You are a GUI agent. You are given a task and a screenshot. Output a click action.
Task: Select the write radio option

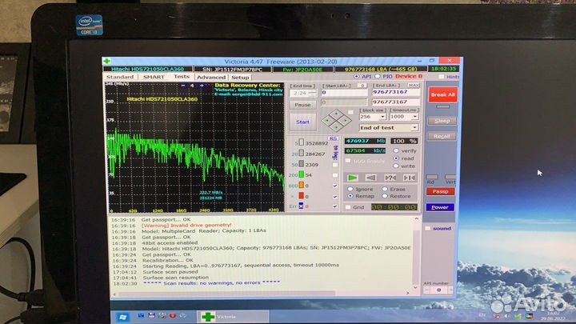click(396, 166)
